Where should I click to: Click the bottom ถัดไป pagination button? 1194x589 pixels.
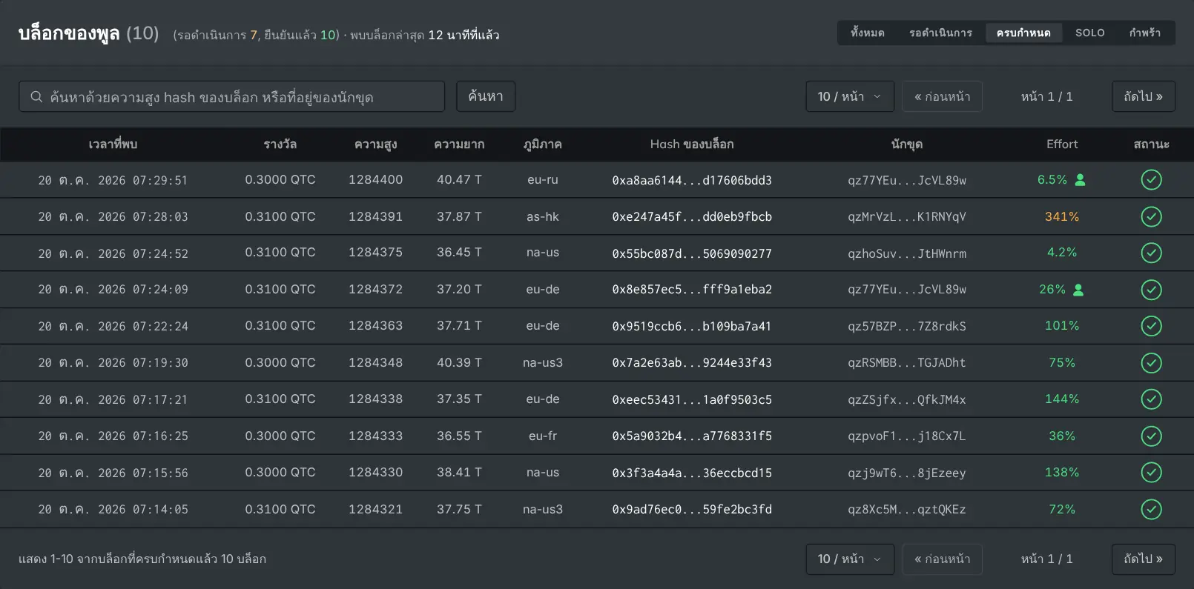click(1144, 559)
